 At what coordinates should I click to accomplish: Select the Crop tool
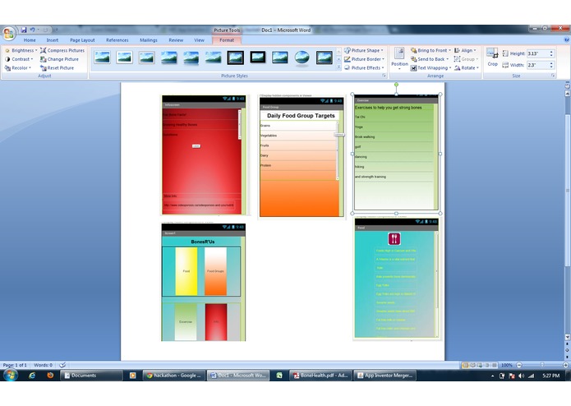pos(492,58)
